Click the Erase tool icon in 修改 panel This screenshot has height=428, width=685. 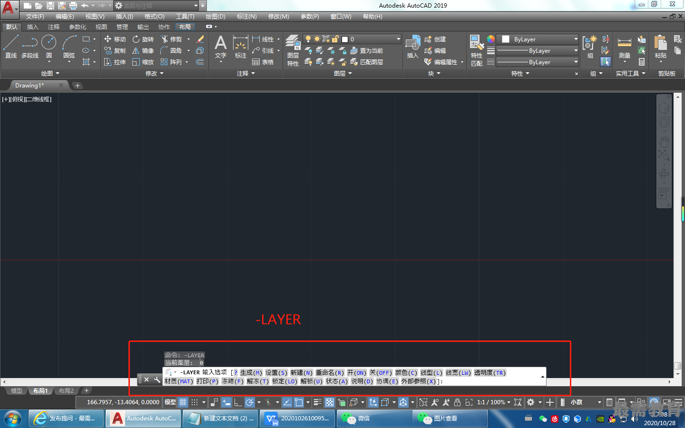[200, 39]
